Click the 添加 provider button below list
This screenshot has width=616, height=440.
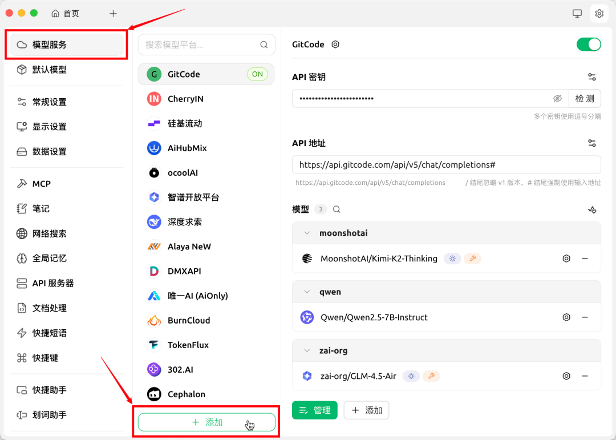(x=206, y=422)
